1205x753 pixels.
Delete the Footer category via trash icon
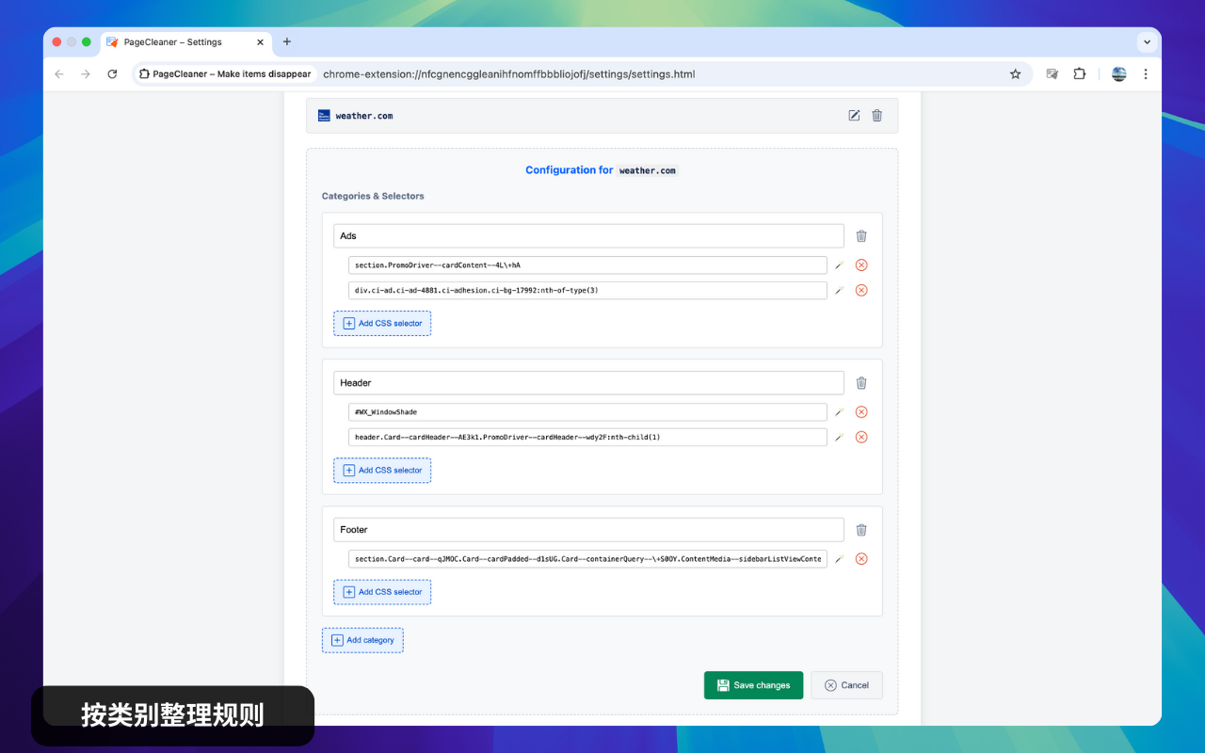[x=861, y=529]
